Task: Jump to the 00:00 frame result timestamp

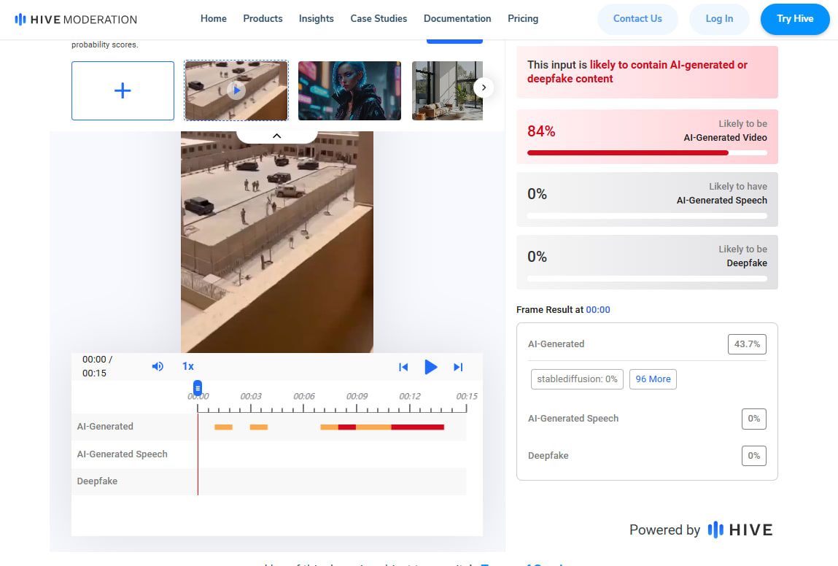Action: (598, 310)
